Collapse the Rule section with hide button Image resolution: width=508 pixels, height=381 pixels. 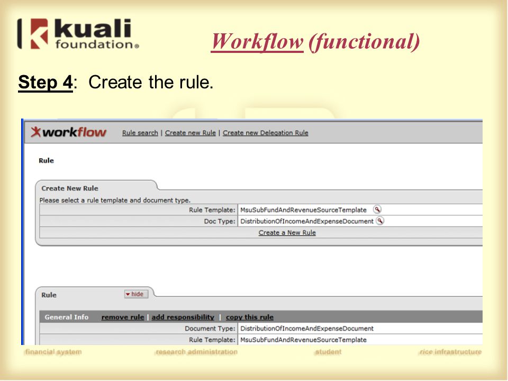tap(136, 294)
